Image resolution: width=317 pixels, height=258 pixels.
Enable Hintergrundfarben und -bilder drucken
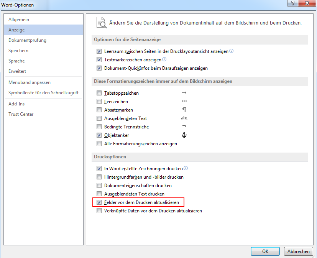[99, 177]
